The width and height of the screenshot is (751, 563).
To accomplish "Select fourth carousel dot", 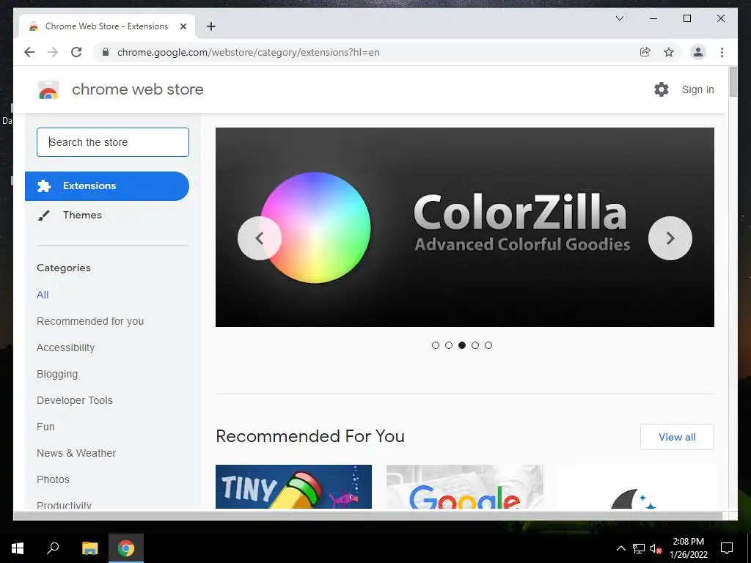I will (x=475, y=345).
